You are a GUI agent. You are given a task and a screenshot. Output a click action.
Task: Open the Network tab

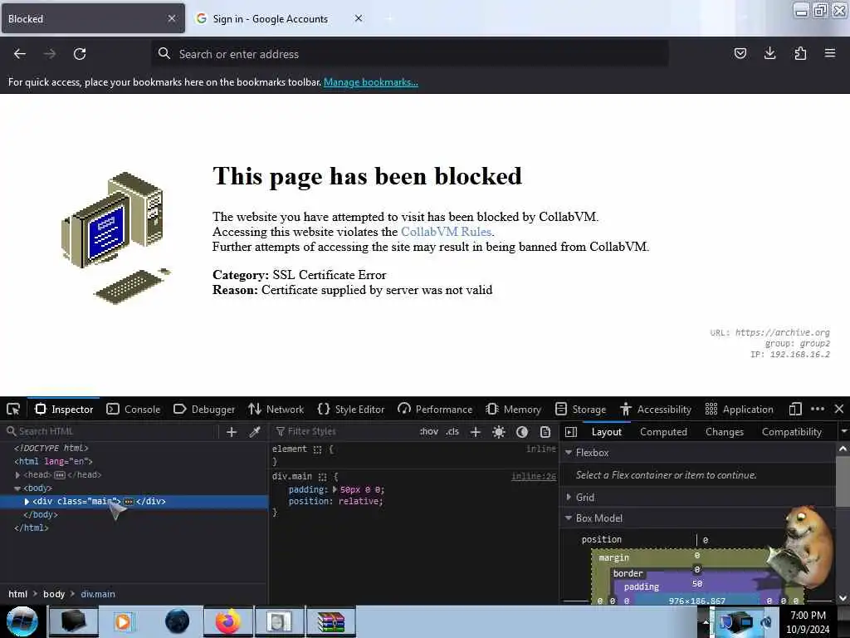(276, 409)
